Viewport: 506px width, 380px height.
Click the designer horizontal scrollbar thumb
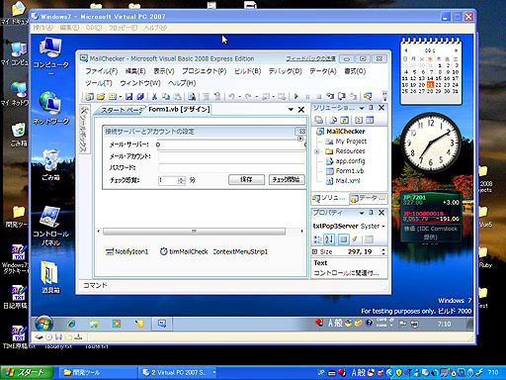tap(194, 232)
